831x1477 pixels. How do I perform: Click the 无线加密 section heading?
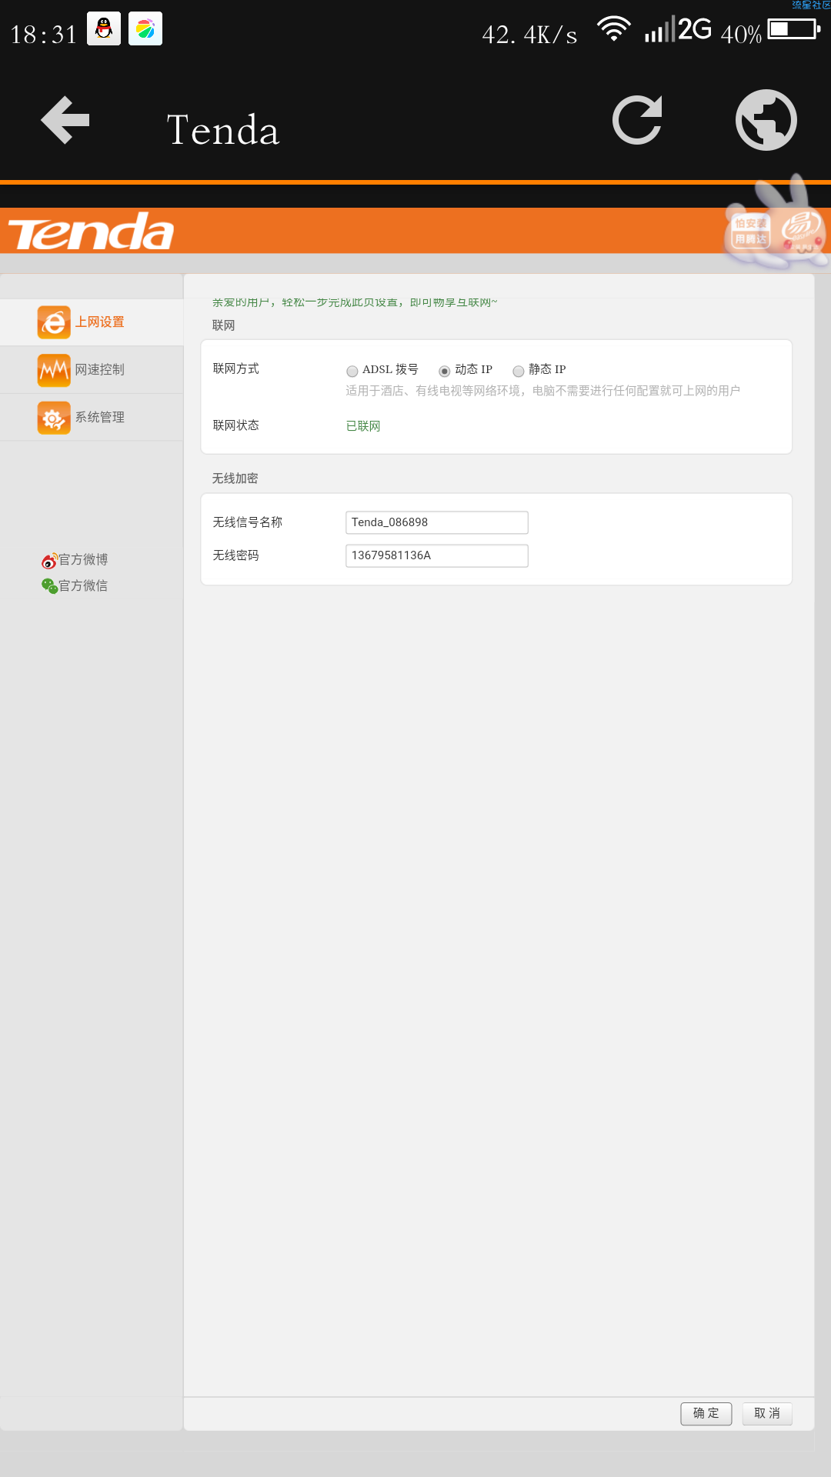pyautogui.click(x=235, y=478)
